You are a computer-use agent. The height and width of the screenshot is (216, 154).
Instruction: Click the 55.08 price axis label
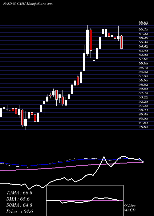tap(143, 89)
